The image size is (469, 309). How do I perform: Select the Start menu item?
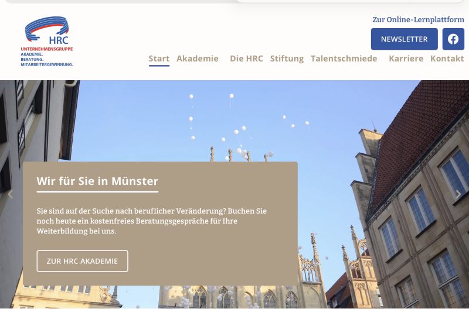pyautogui.click(x=159, y=59)
